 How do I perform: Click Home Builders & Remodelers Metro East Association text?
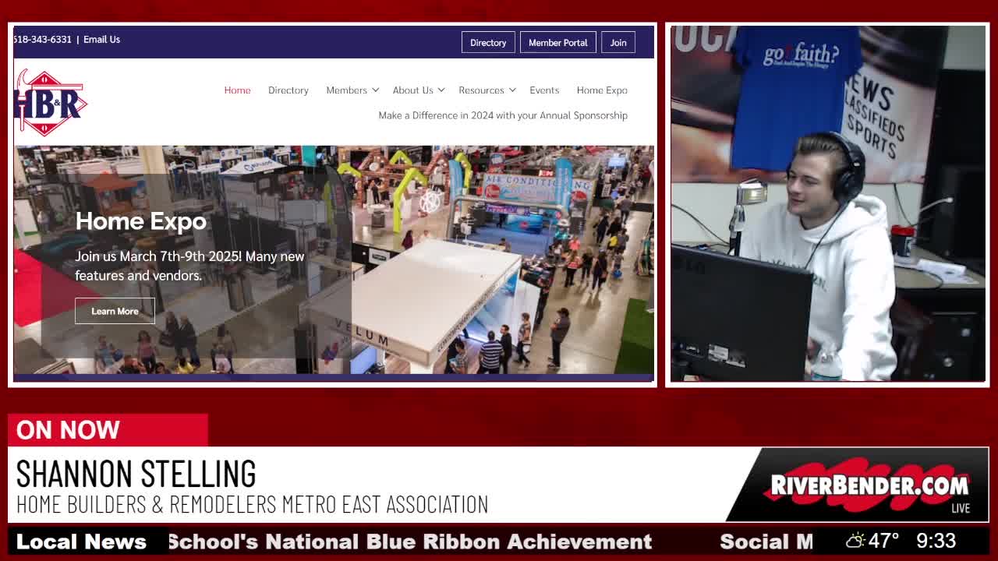[x=252, y=504]
